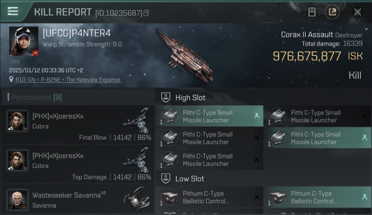This screenshot has height=215, width=372.
Task: Click the Savanna ship icon
Action: click(x=136, y=199)
